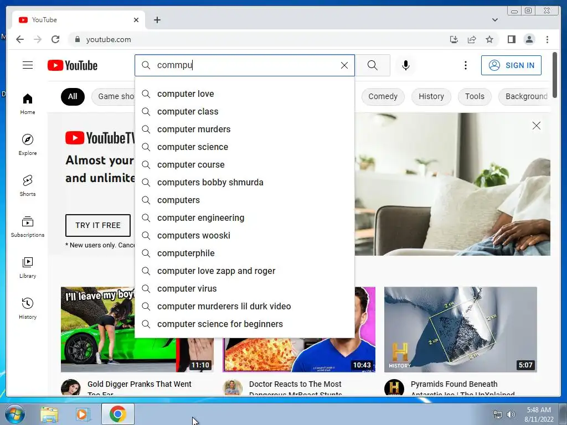Open Subscriptions in the sidebar

click(28, 226)
